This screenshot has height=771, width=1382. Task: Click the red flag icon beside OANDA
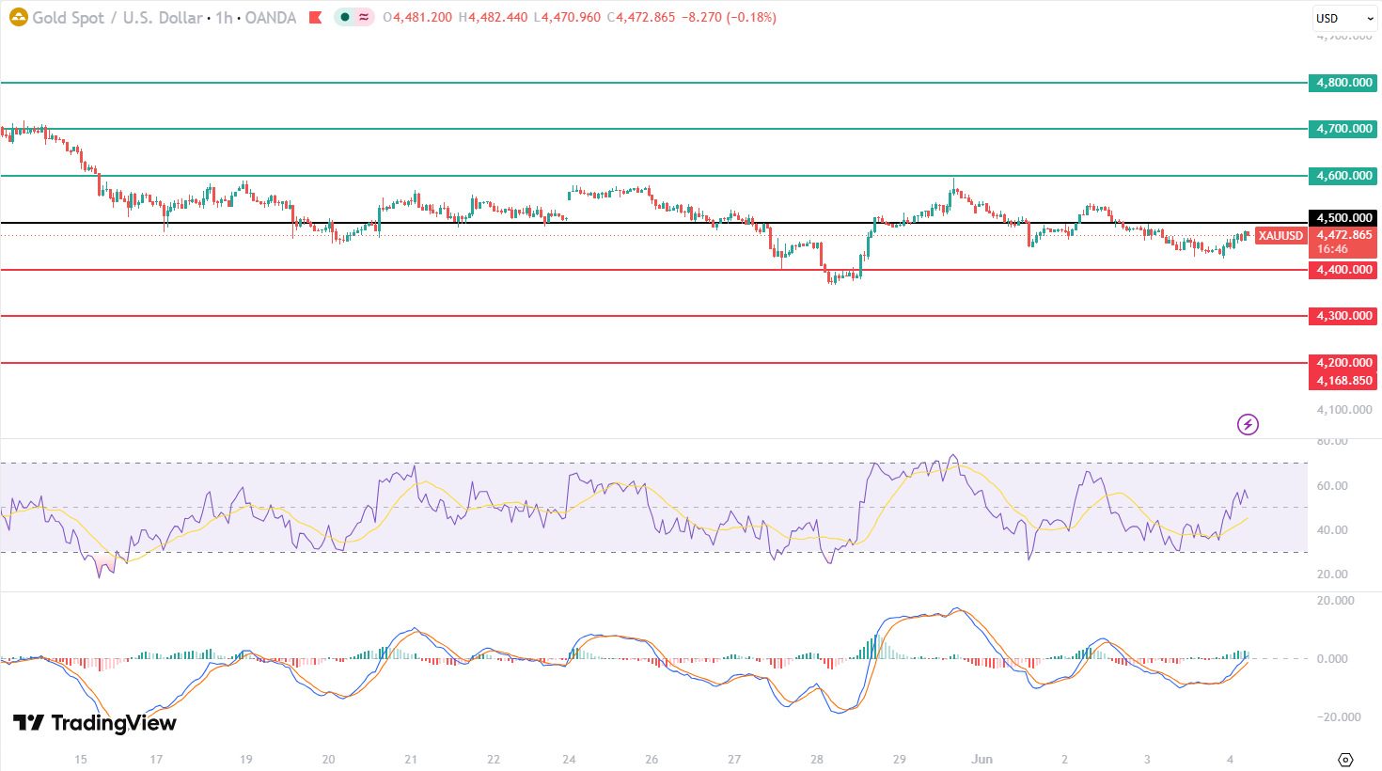coord(316,17)
